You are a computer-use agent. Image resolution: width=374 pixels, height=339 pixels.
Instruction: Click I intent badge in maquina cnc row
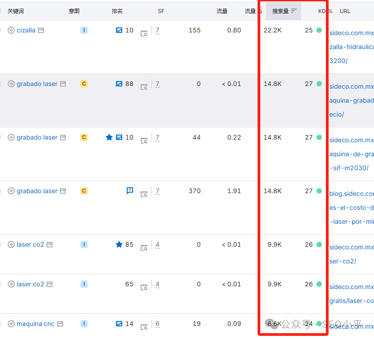coord(84,324)
